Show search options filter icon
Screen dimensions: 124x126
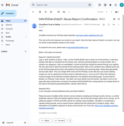click(x=90, y=5)
